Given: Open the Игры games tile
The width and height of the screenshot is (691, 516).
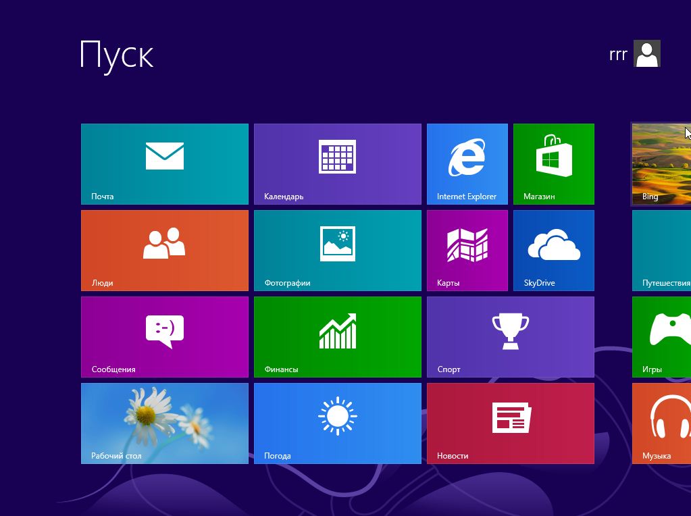Looking at the screenshot, I should 662,337.
